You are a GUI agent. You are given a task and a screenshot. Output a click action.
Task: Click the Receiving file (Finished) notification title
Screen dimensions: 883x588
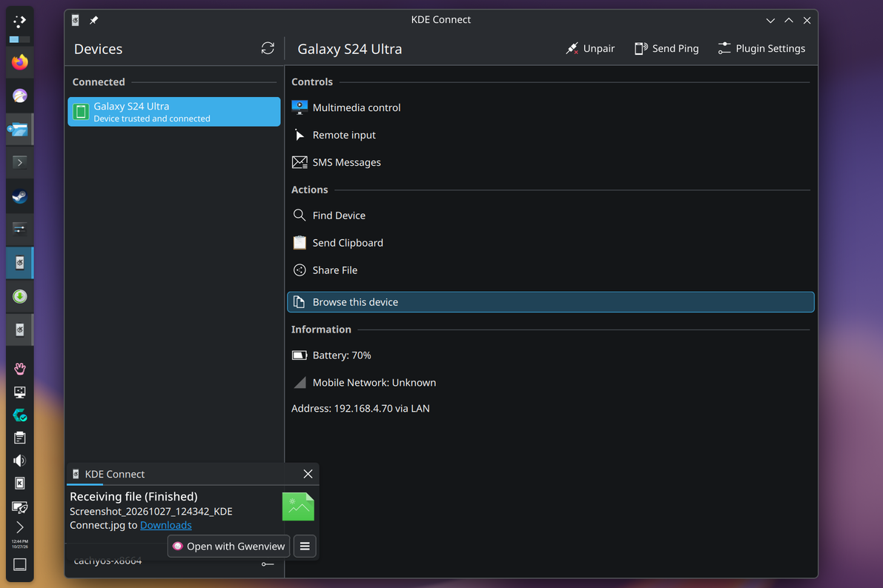click(x=133, y=496)
